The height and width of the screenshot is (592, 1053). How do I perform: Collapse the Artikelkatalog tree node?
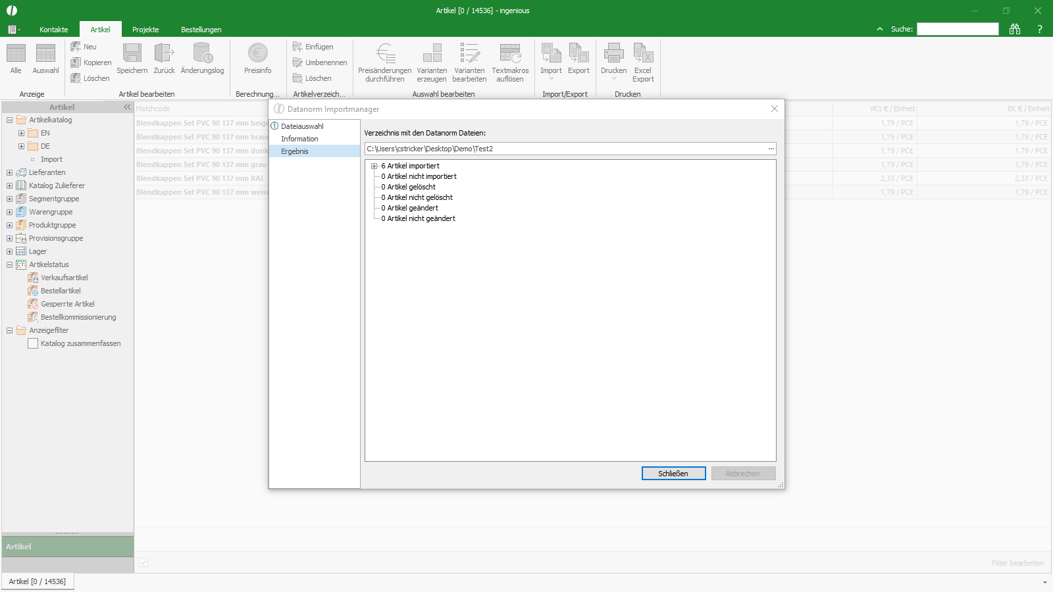click(9, 120)
